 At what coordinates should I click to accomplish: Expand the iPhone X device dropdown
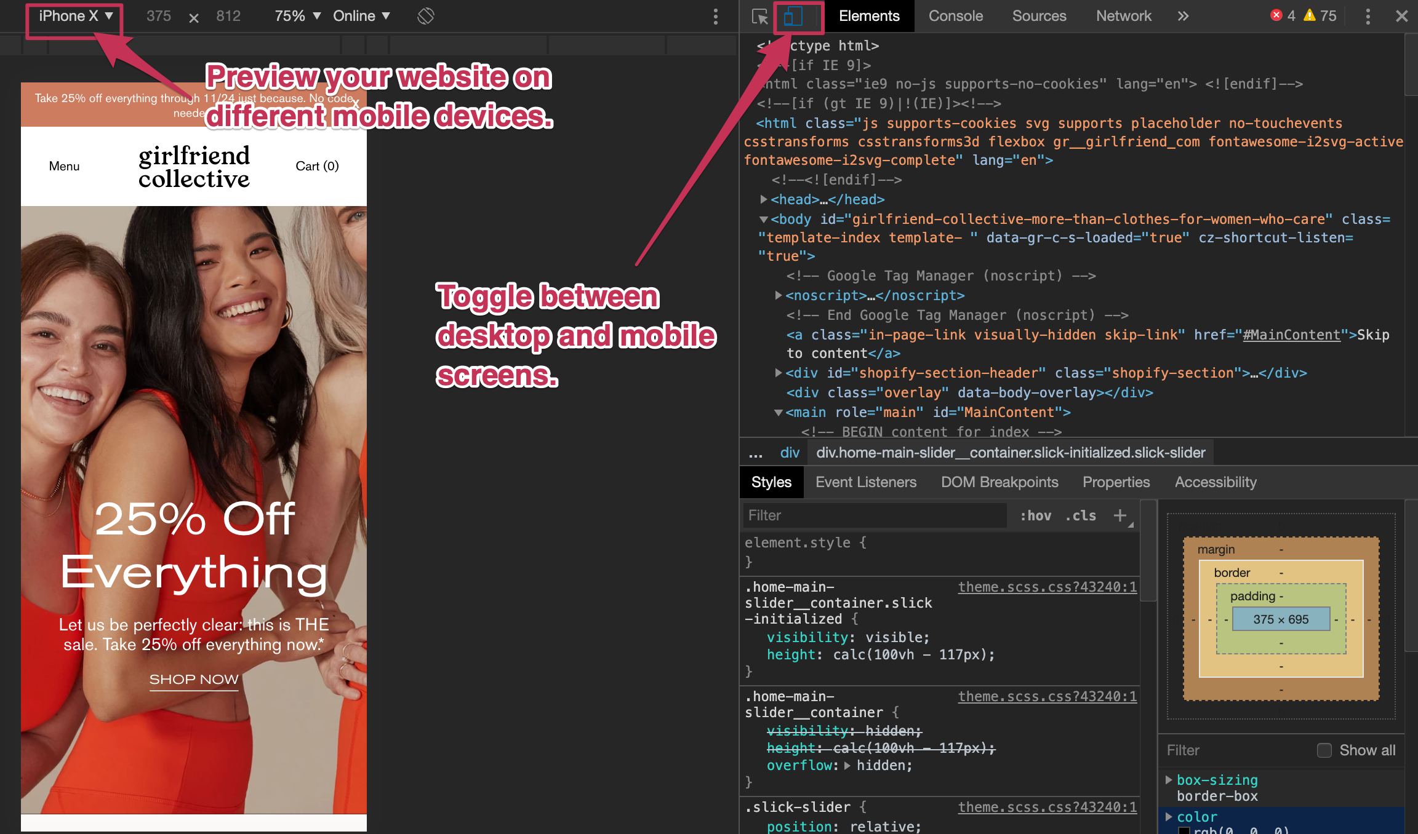pyautogui.click(x=76, y=15)
